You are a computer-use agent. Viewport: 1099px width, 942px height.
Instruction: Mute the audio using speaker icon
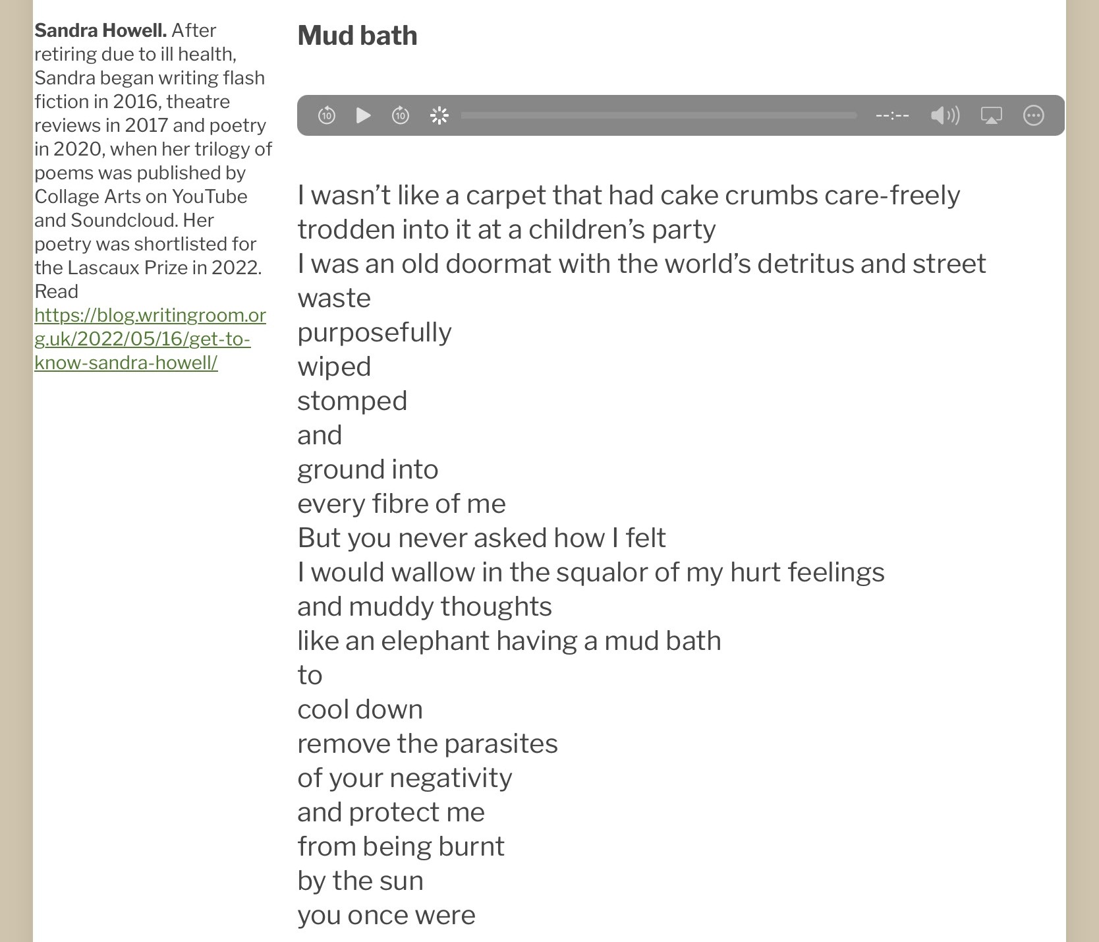coord(944,116)
